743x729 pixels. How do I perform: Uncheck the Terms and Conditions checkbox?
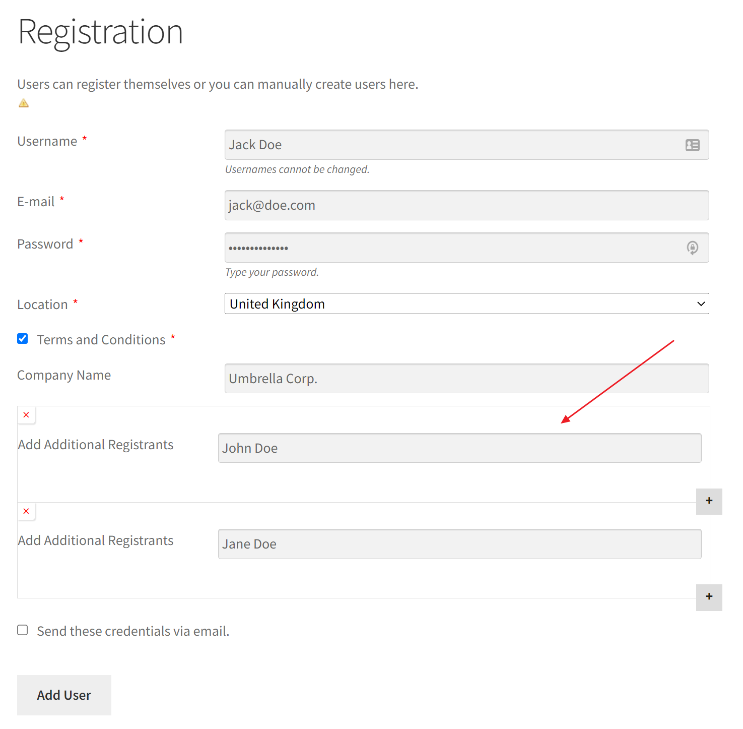pos(23,339)
